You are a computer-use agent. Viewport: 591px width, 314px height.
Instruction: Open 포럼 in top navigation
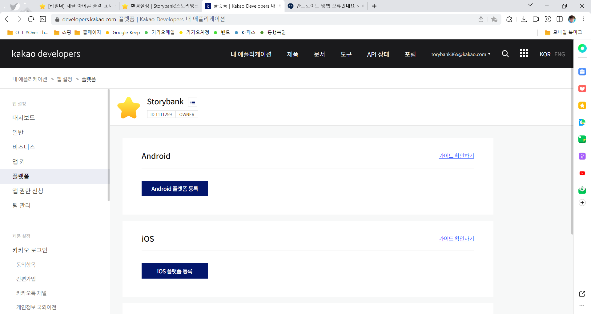click(x=410, y=54)
